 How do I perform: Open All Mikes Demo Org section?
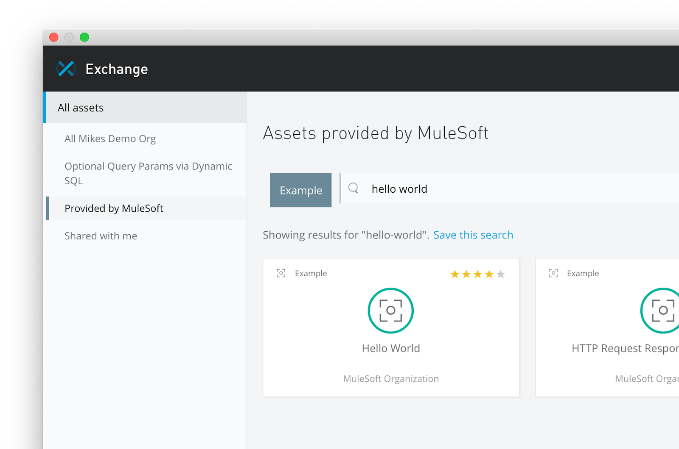click(110, 139)
